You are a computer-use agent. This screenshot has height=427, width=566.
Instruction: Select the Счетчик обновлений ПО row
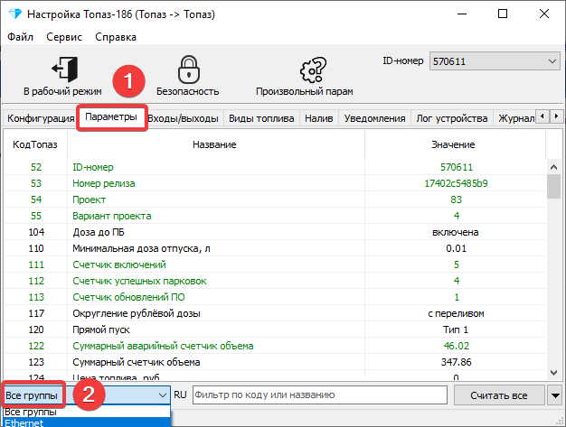pyautogui.click(x=275, y=297)
